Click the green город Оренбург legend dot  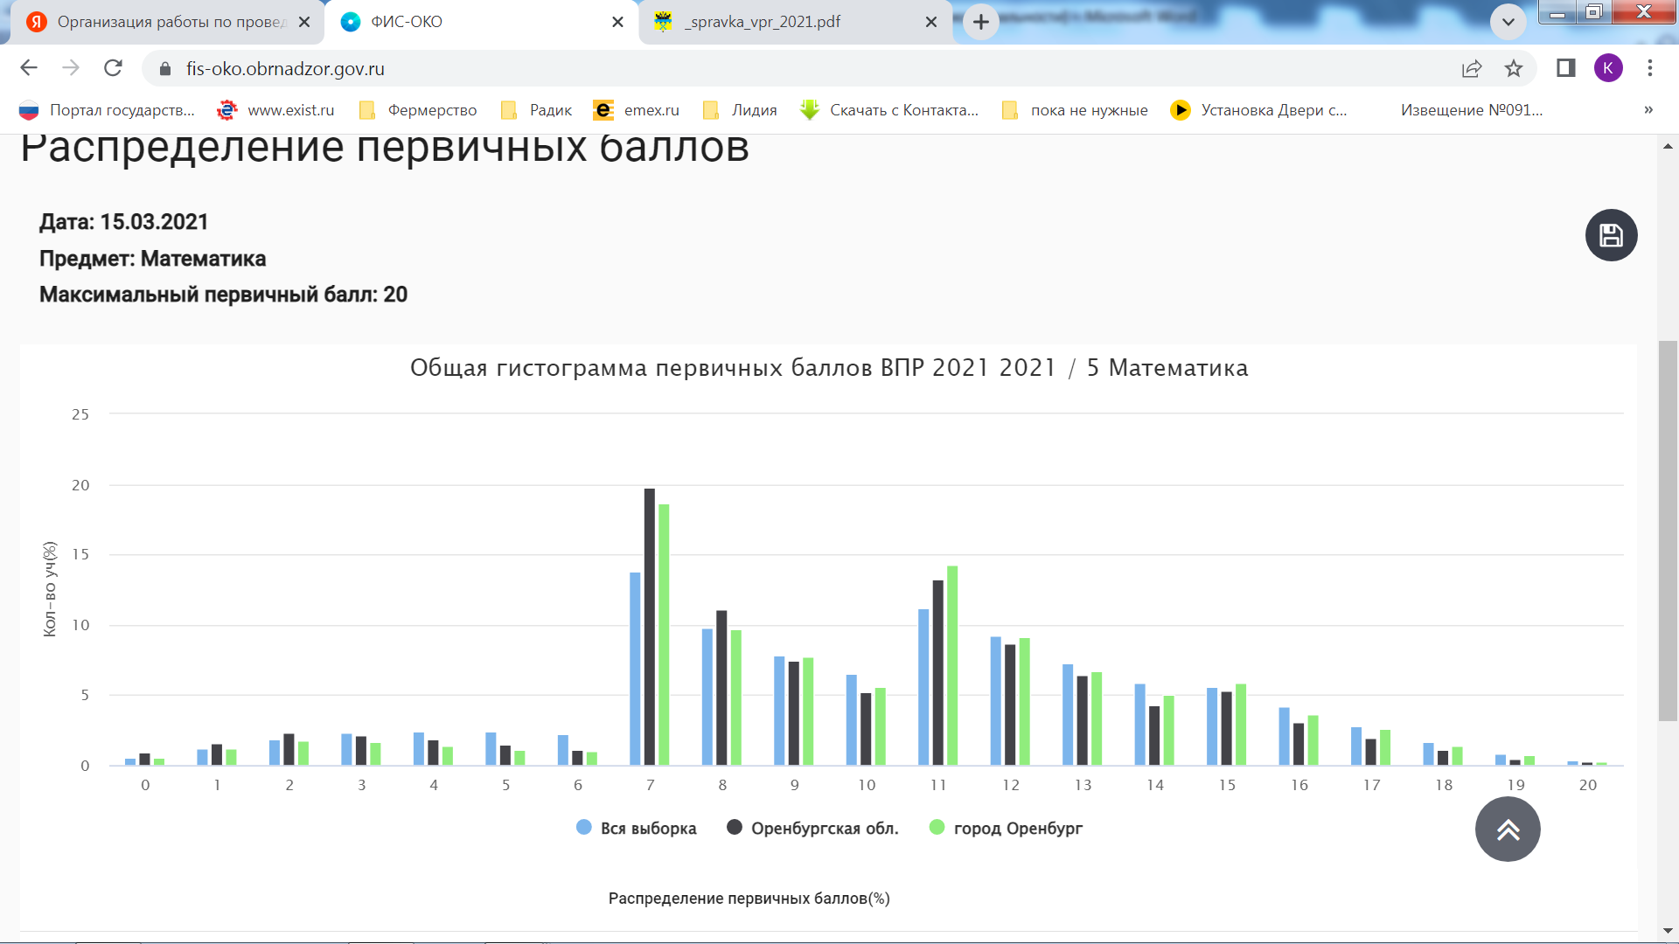click(x=937, y=827)
